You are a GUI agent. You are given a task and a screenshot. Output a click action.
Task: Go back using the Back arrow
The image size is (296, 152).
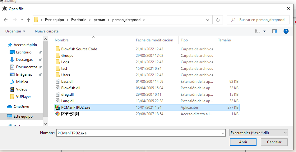(x=6, y=20)
